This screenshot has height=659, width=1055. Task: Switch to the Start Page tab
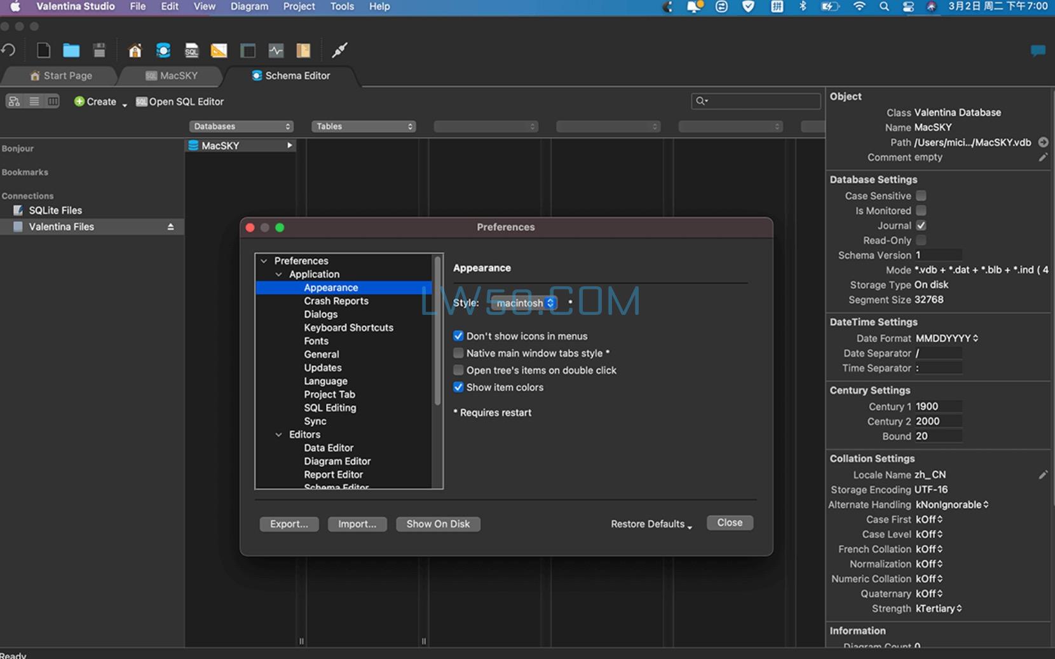[61, 76]
